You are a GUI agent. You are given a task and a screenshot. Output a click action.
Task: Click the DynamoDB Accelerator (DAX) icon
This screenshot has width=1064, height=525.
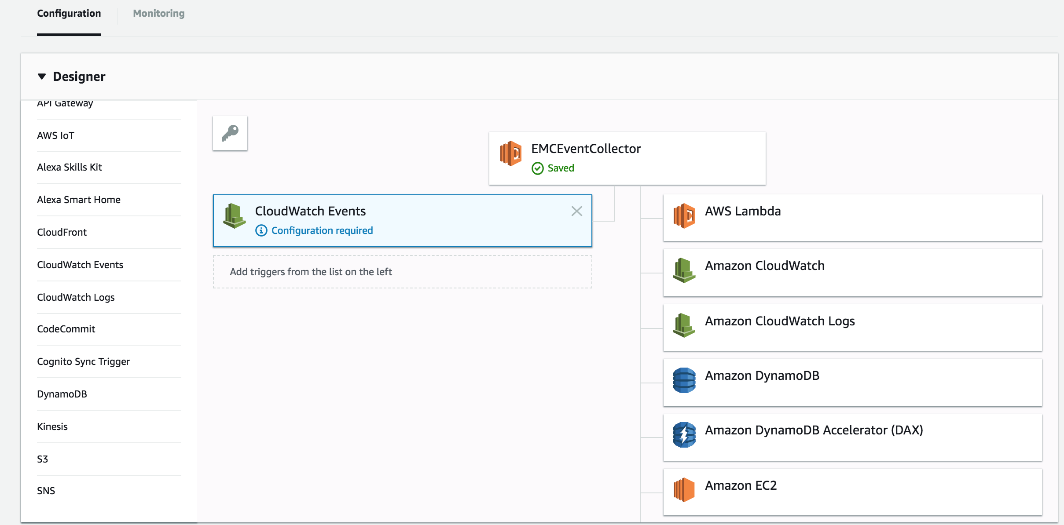pyautogui.click(x=684, y=435)
